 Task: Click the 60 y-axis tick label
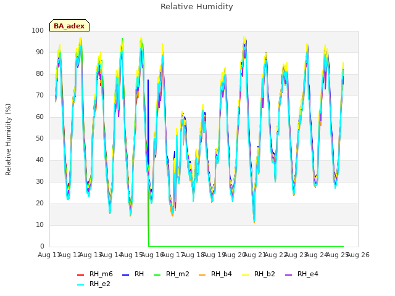(x=39, y=117)
